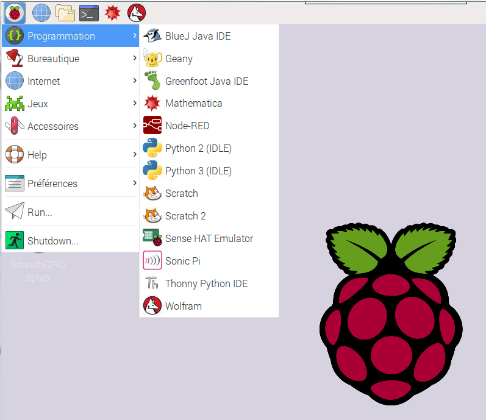Click the Python 2 snake logo icon
This screenshot has height=420, width=486.
point(152,148)
